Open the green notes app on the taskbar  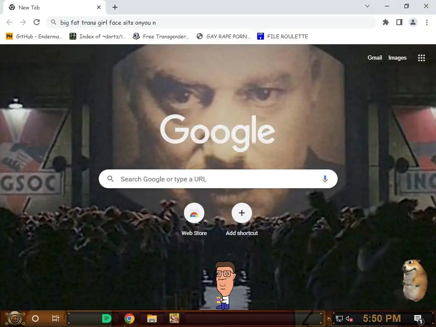click(106, 318)
